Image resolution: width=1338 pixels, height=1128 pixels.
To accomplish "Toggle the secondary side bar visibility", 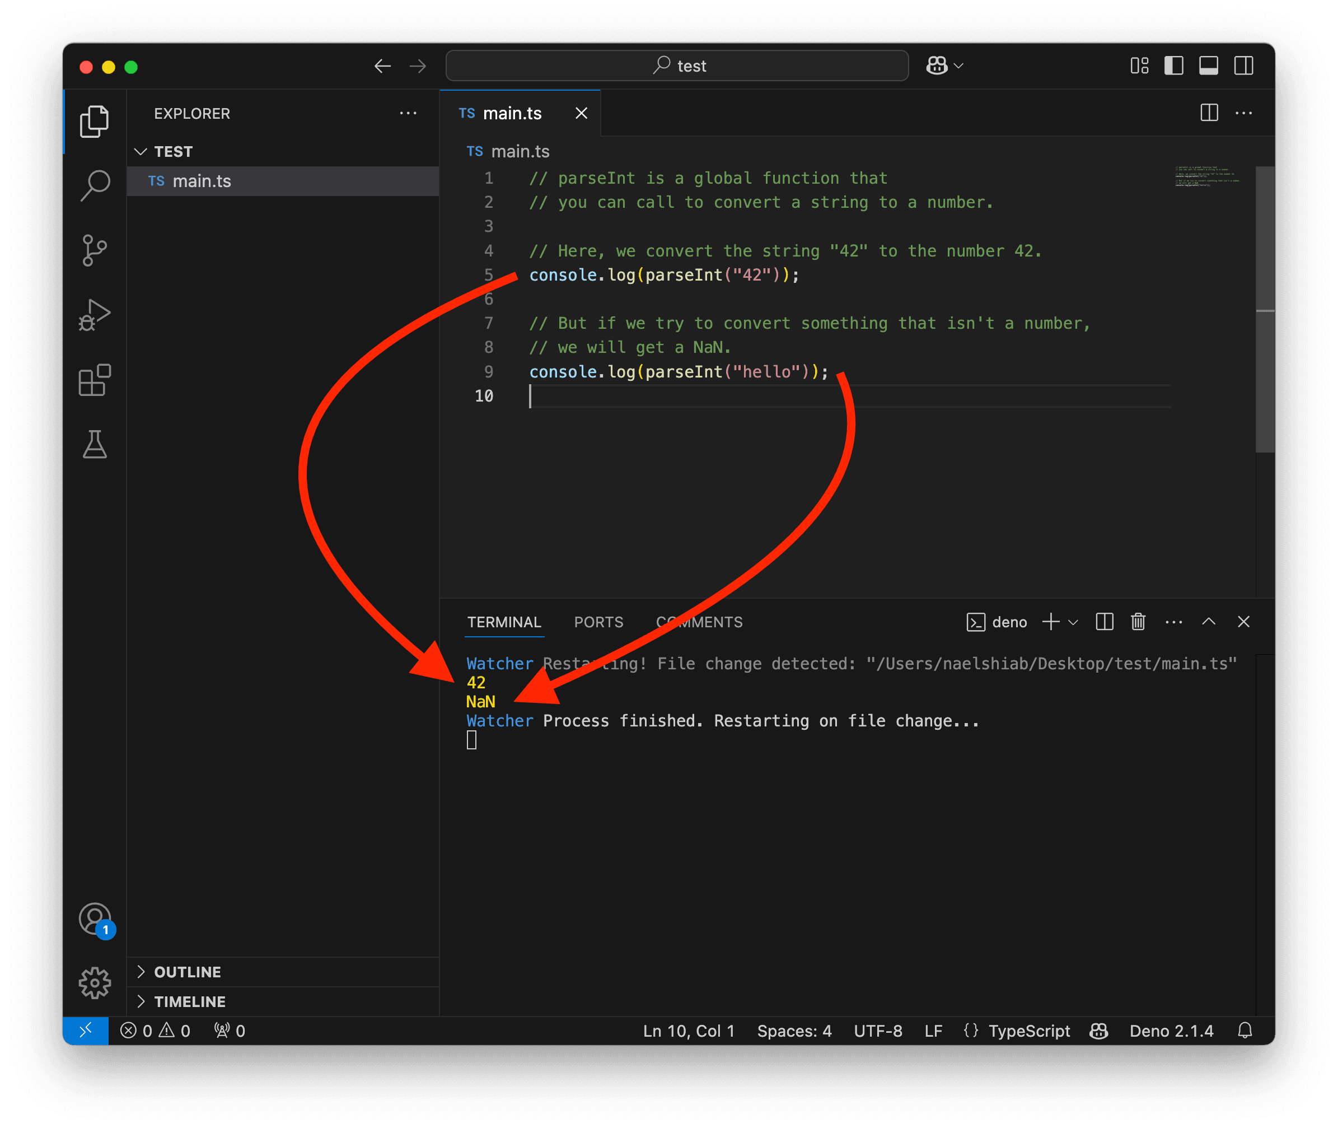I will [x=1243, y=66].
